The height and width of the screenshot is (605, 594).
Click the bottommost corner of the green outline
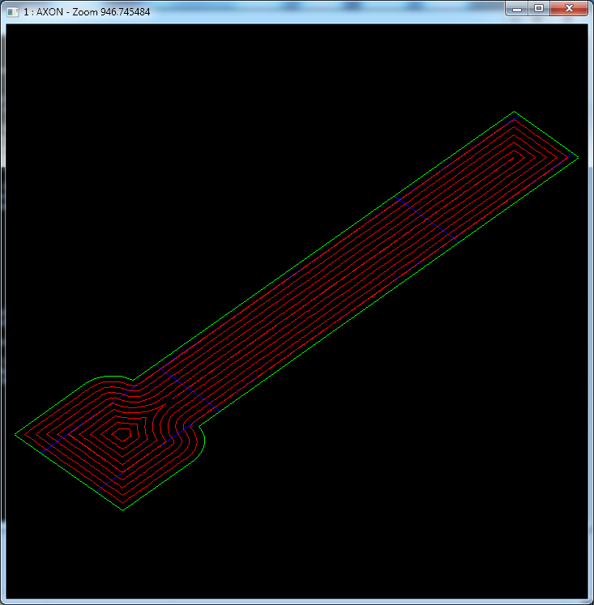(x=122, y=510)
